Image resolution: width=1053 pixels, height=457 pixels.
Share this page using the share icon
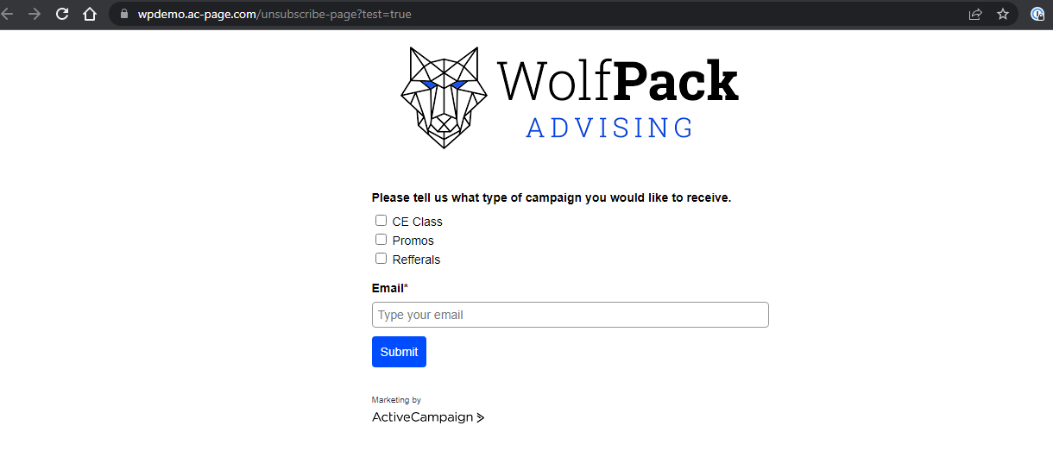coord(975,14)
